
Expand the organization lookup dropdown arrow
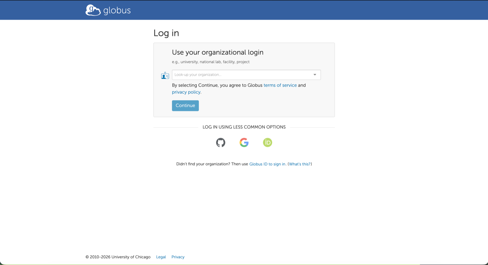[x=315, y=75]
